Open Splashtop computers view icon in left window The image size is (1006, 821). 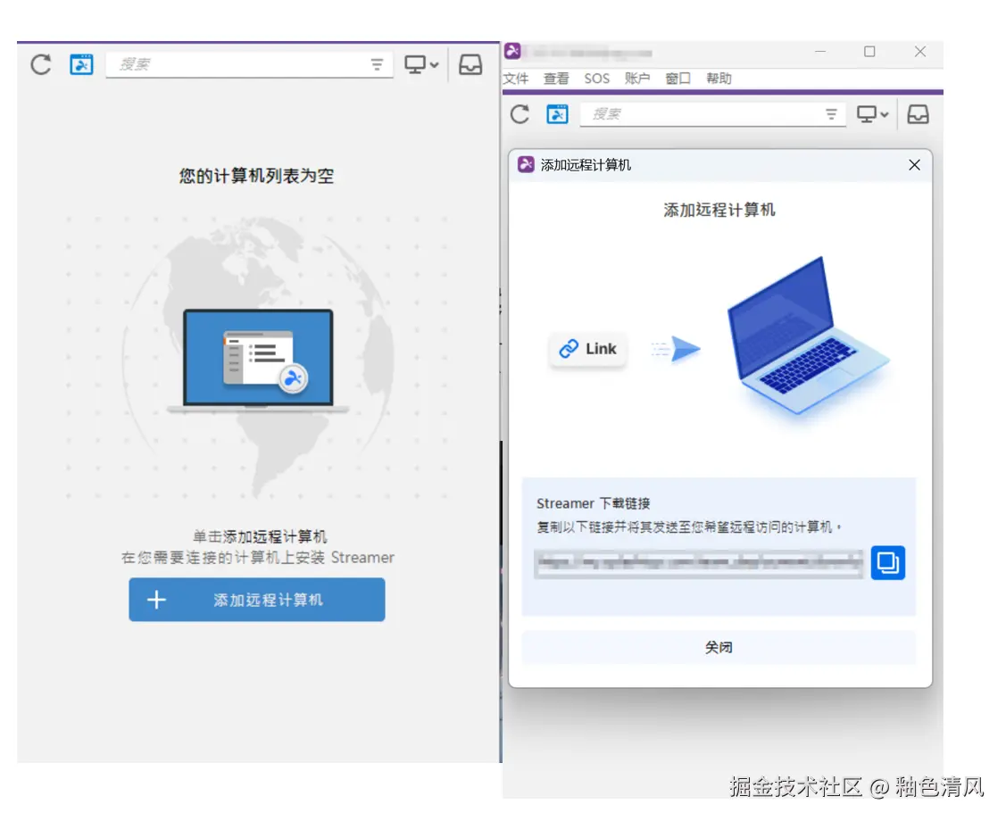click(x=81, y=64)
